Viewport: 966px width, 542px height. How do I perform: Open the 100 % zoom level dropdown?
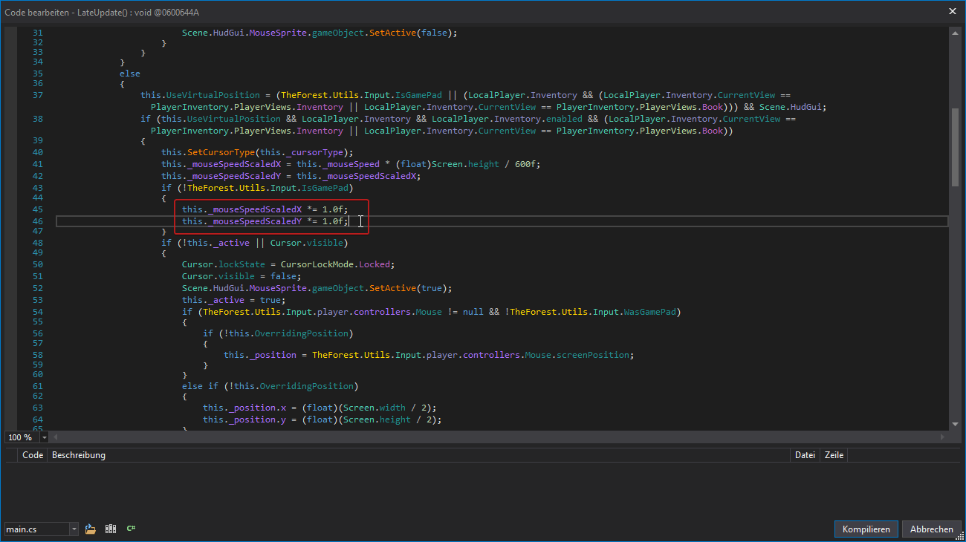(x=44, y=437)
